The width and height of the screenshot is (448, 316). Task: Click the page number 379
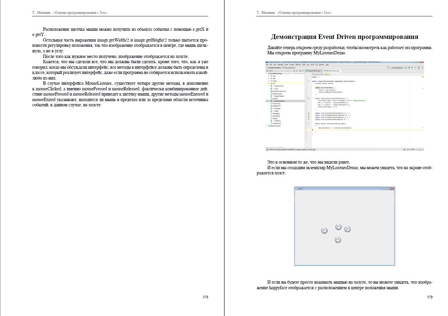click(430, 297)
